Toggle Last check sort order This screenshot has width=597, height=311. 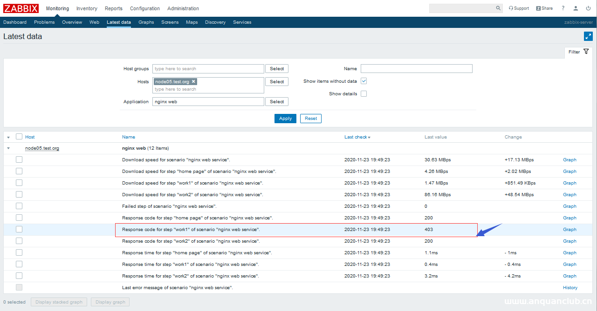tap(357, 137)
